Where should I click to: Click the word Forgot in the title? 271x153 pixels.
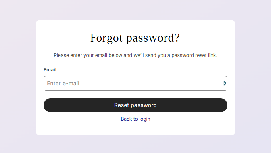click(x=106, y=38)
